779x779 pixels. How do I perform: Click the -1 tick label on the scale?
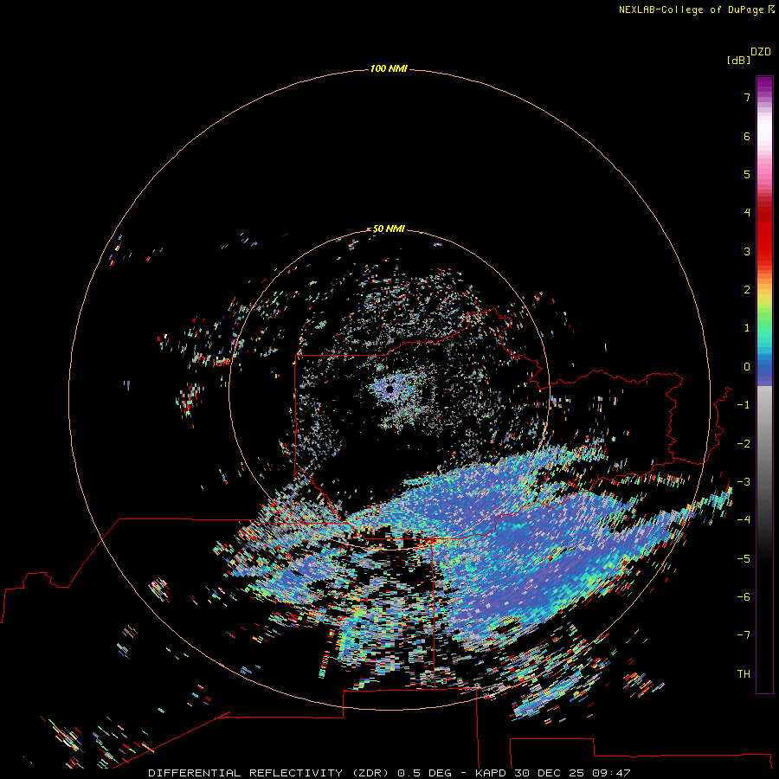(x=744, y=405)
